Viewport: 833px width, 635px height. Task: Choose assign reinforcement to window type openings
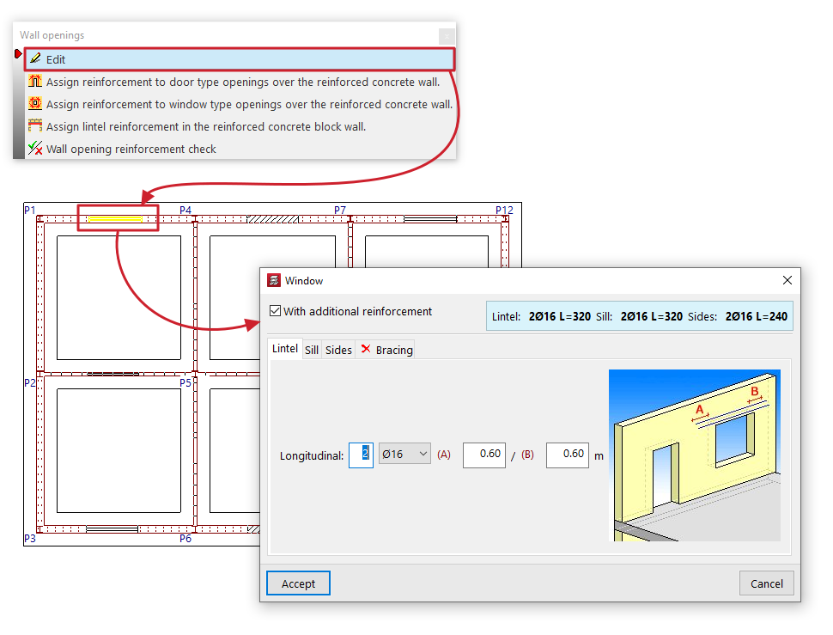(249, 104)
